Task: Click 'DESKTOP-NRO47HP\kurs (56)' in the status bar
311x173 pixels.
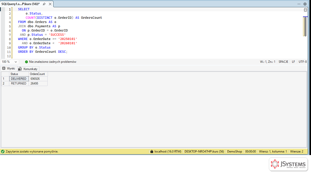Action: [x=204, y=151]
